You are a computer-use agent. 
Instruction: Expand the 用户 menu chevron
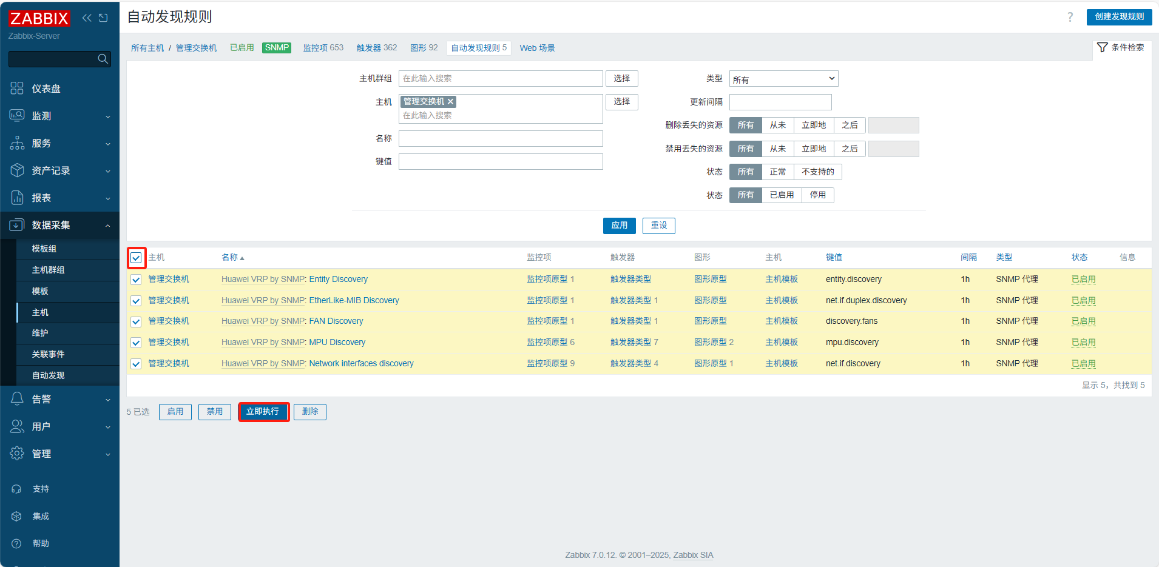(108, 427)
